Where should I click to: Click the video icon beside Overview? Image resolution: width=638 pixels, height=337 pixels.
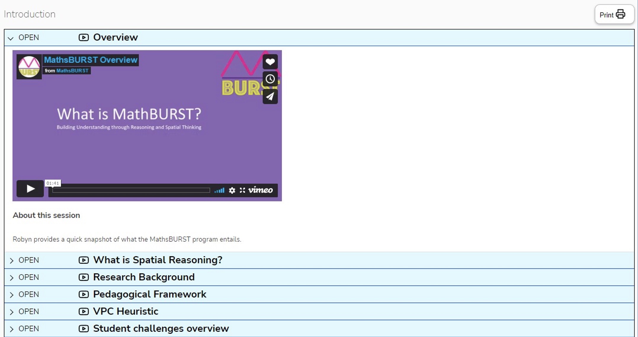pyautogui.click(x=84, y=38)
